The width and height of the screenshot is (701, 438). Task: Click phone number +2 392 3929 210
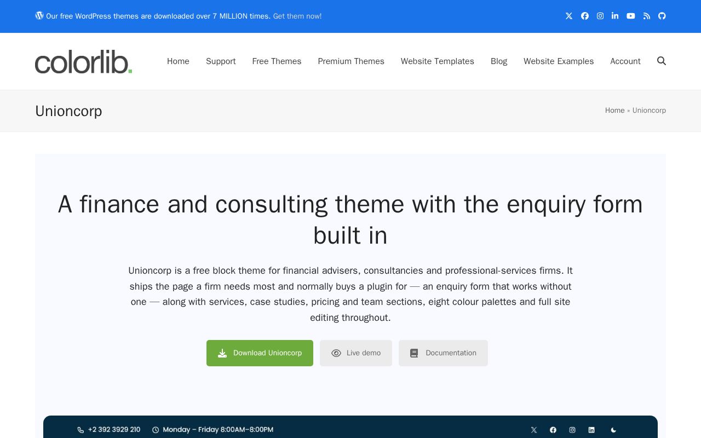click(114, 430)
